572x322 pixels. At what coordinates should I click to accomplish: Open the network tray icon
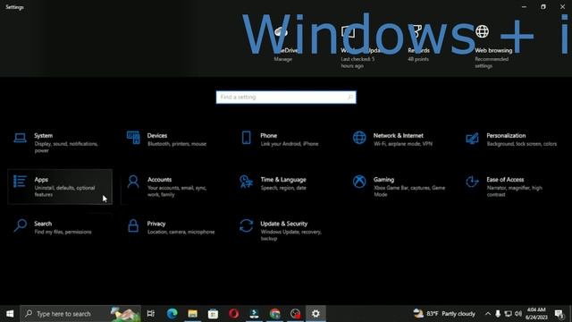pyautogui.click(x=508, y=314)
